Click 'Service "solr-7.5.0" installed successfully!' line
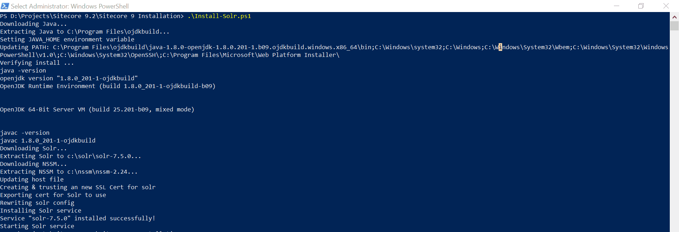 (x=78, y=218)
